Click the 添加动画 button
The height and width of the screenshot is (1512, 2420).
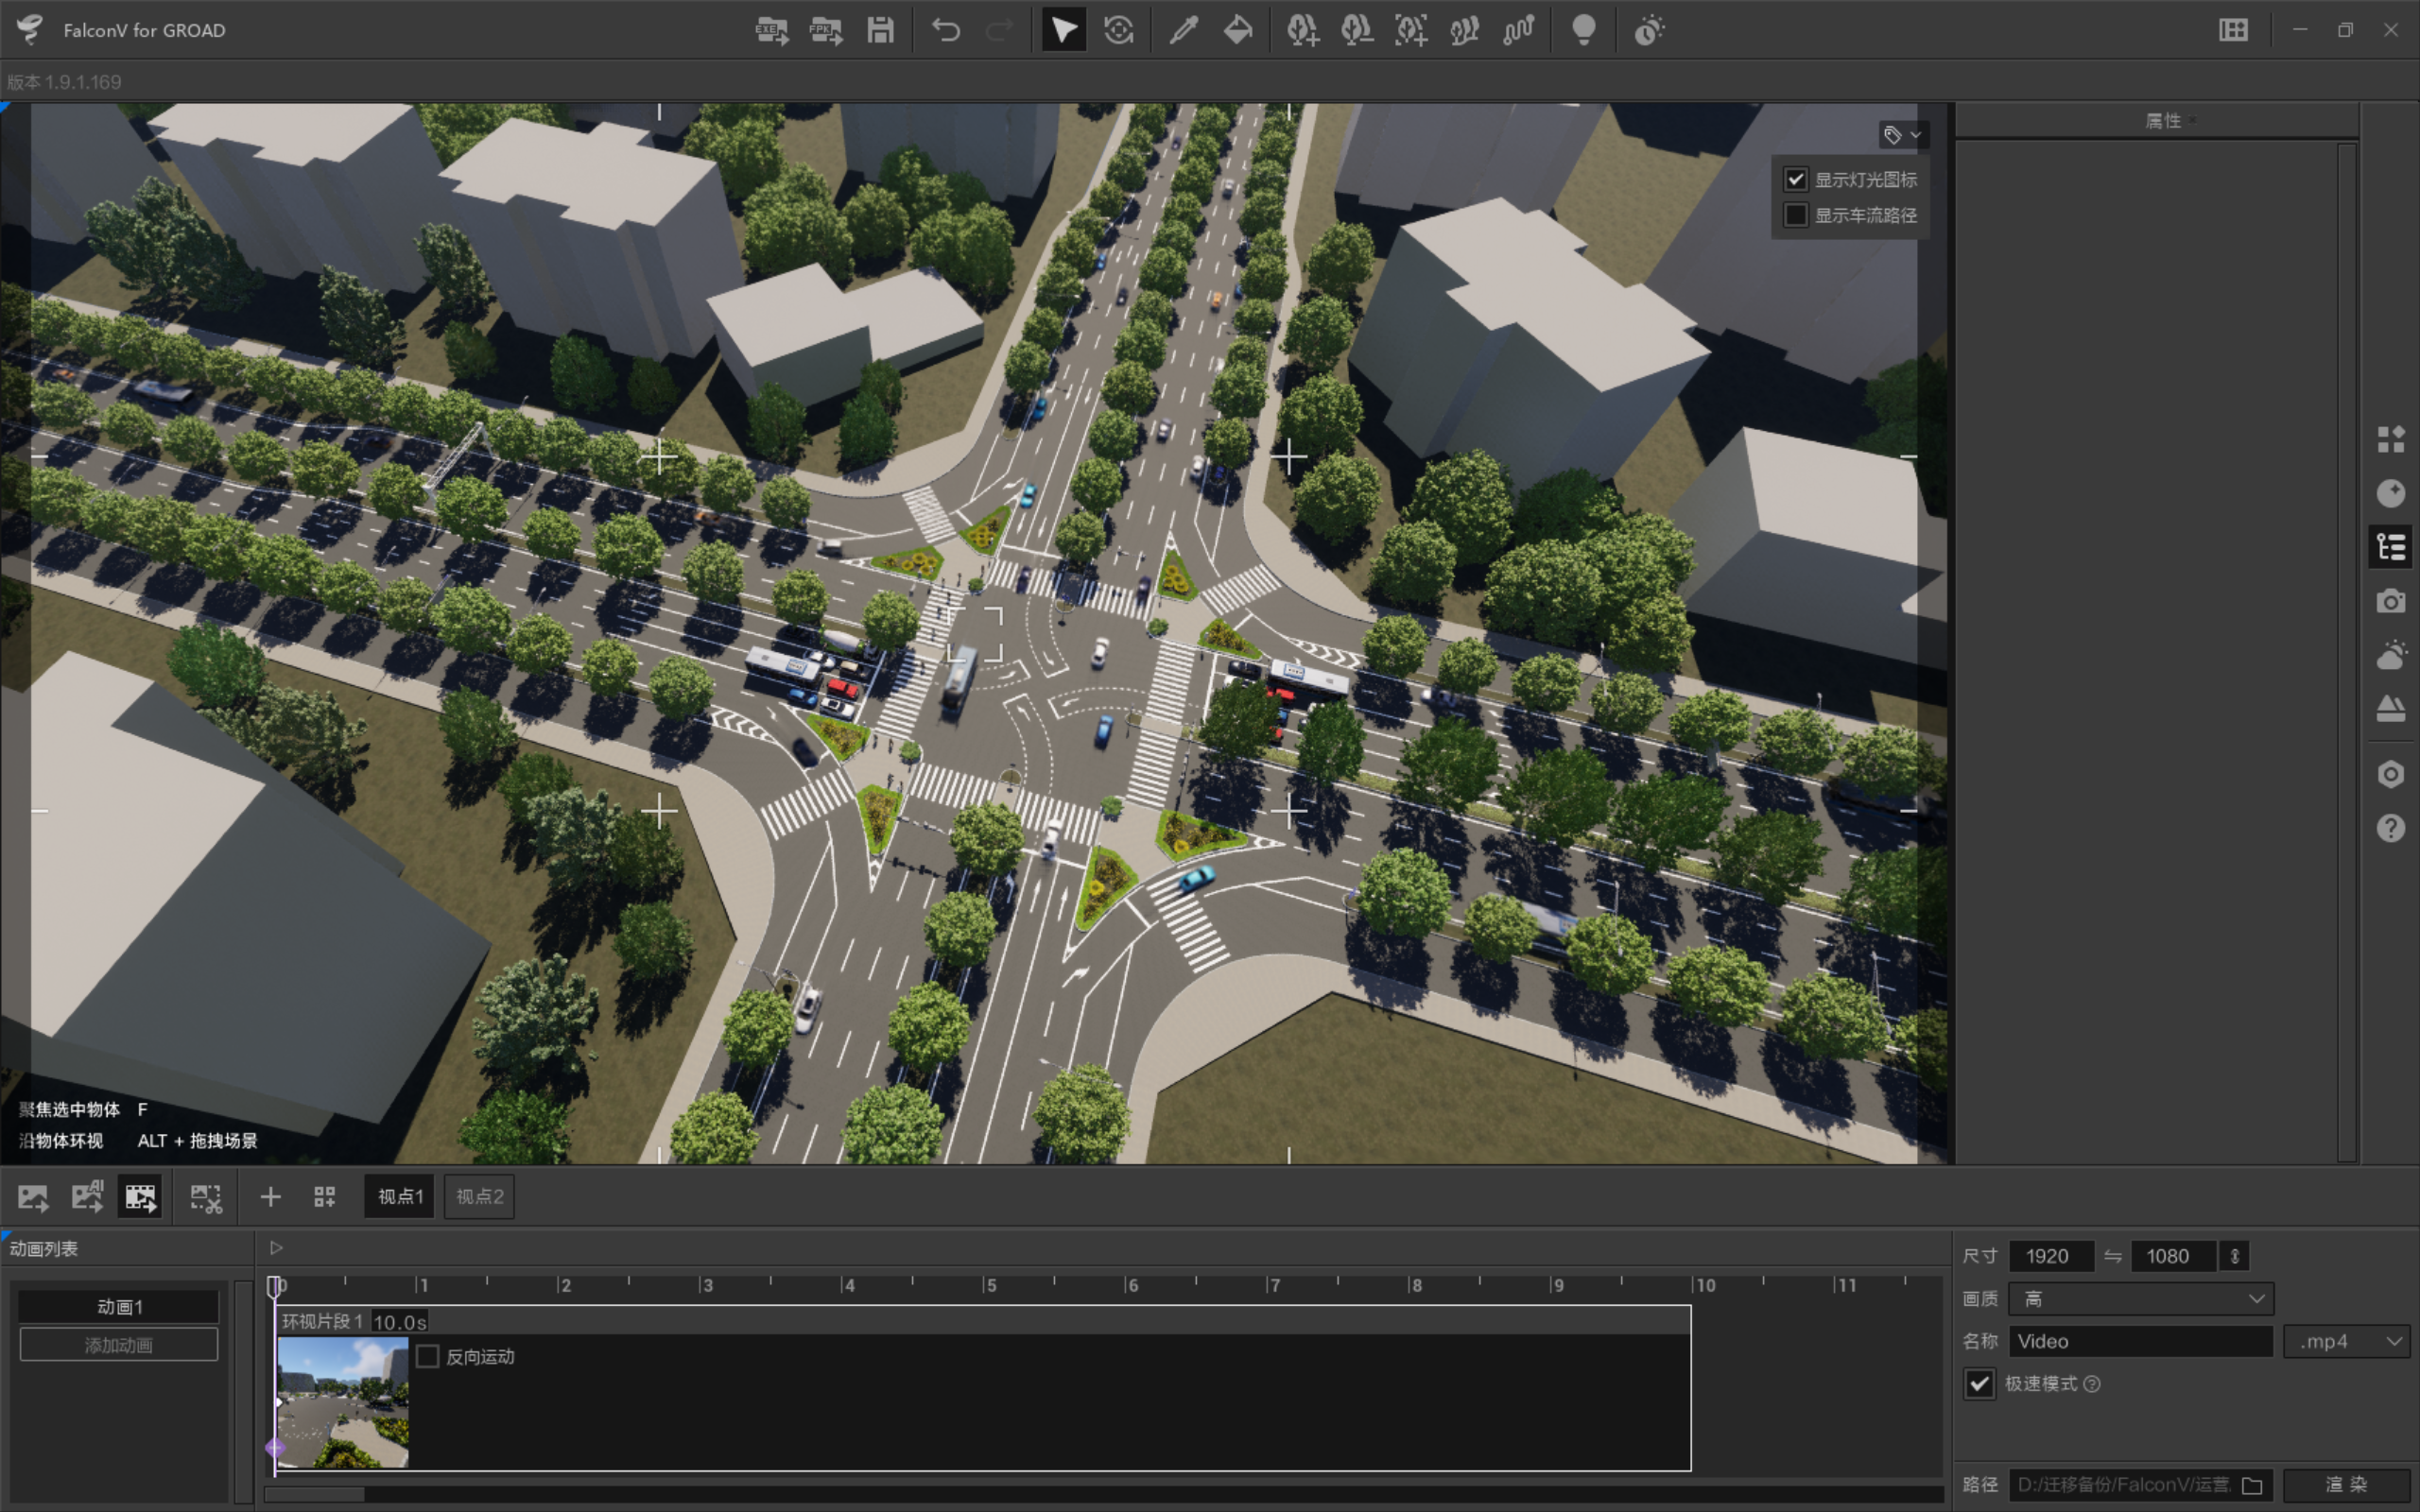(x=119, y=1345)
